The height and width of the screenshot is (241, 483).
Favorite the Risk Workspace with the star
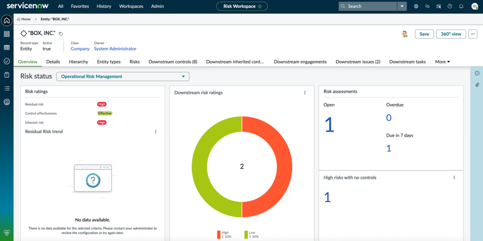pos(260,6)
